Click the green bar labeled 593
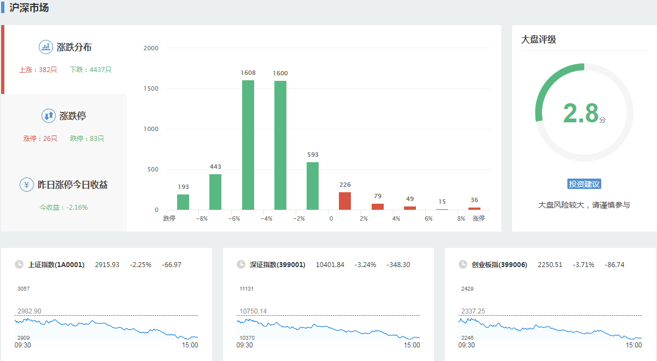 click(x=313, y=186)
